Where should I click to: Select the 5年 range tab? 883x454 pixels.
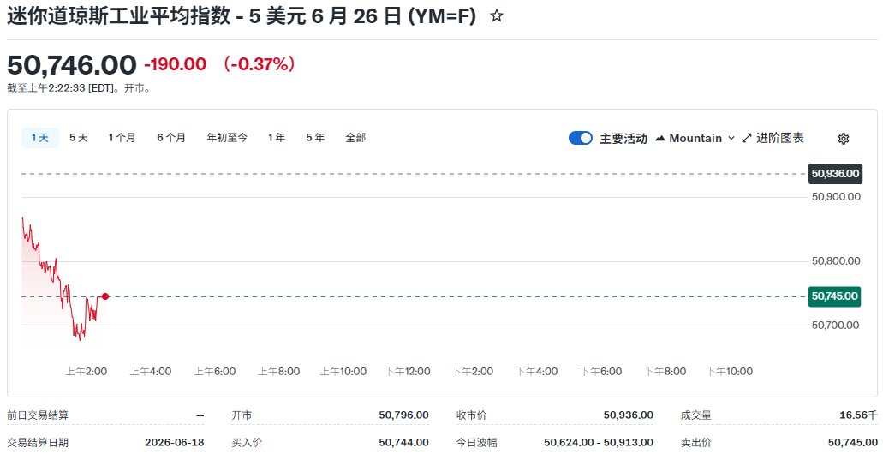[x=315, y=137]
